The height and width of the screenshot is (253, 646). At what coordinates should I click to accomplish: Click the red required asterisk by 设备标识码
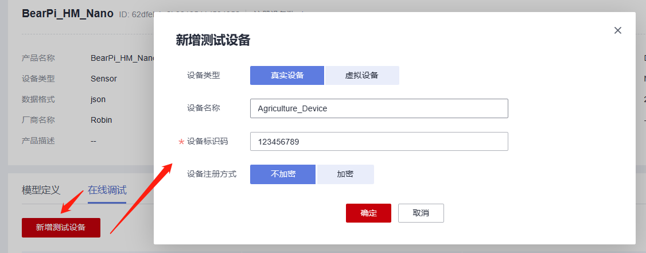tap(181, 142)
